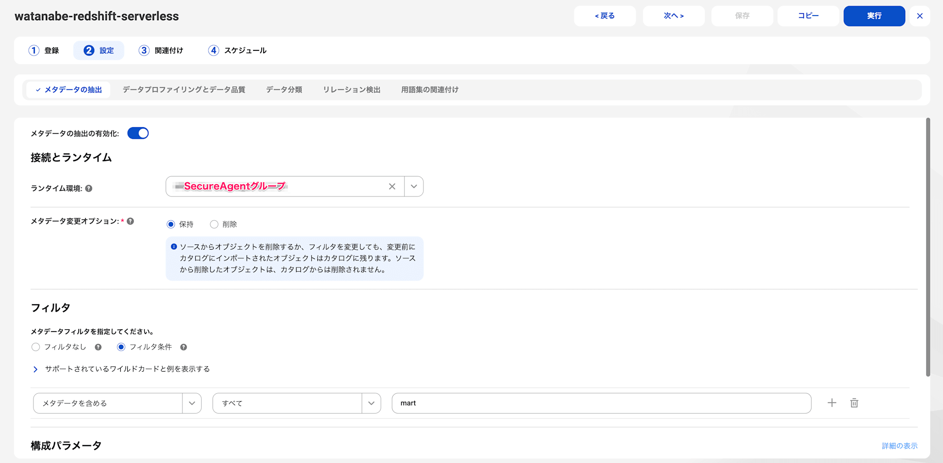Switch to リレーション検出 tab
This screenshot has height=463, width=943.
coord(352,89)
